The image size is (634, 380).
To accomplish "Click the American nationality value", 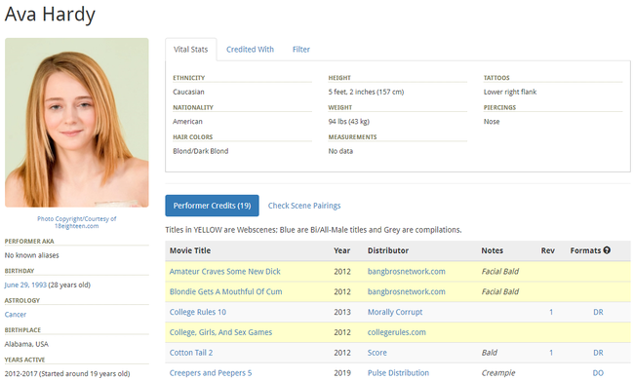I will click(x=187, y=121).
